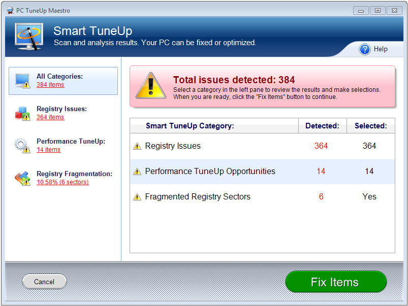This screenshot has height=306, width=408.
Task: Click the All Categories monitor icon
Action: coord(23,81)
